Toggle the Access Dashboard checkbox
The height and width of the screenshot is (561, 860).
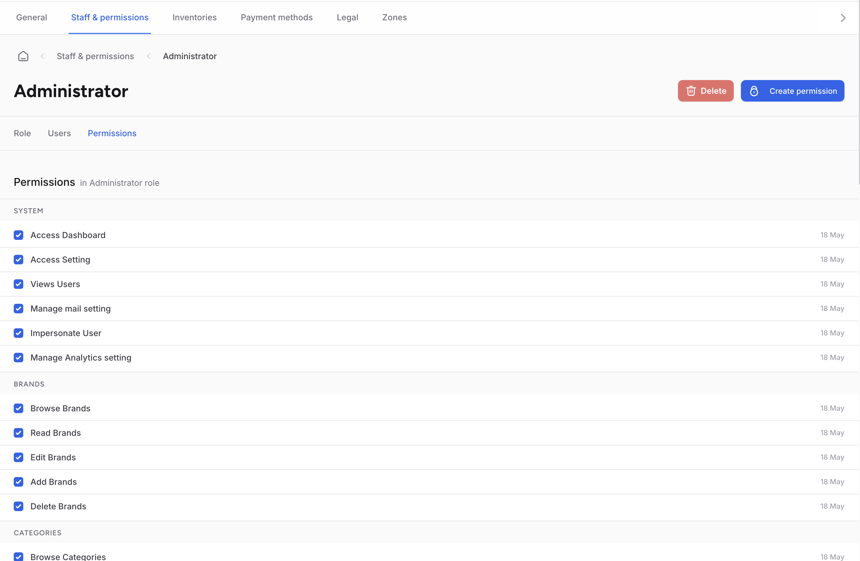19,235
